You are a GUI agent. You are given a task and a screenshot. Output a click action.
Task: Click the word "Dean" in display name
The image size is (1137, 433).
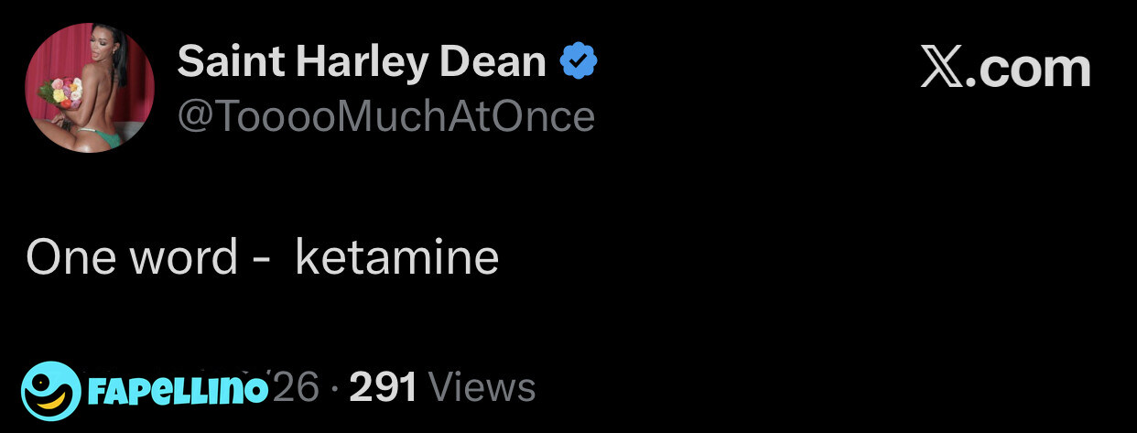click(x=493, y=62)
